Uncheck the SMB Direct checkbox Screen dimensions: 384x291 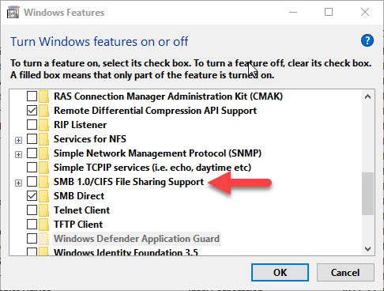pyautogui.click(x=32, y=196)
